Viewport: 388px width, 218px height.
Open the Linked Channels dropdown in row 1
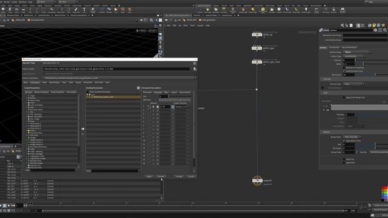coord(187,107)
